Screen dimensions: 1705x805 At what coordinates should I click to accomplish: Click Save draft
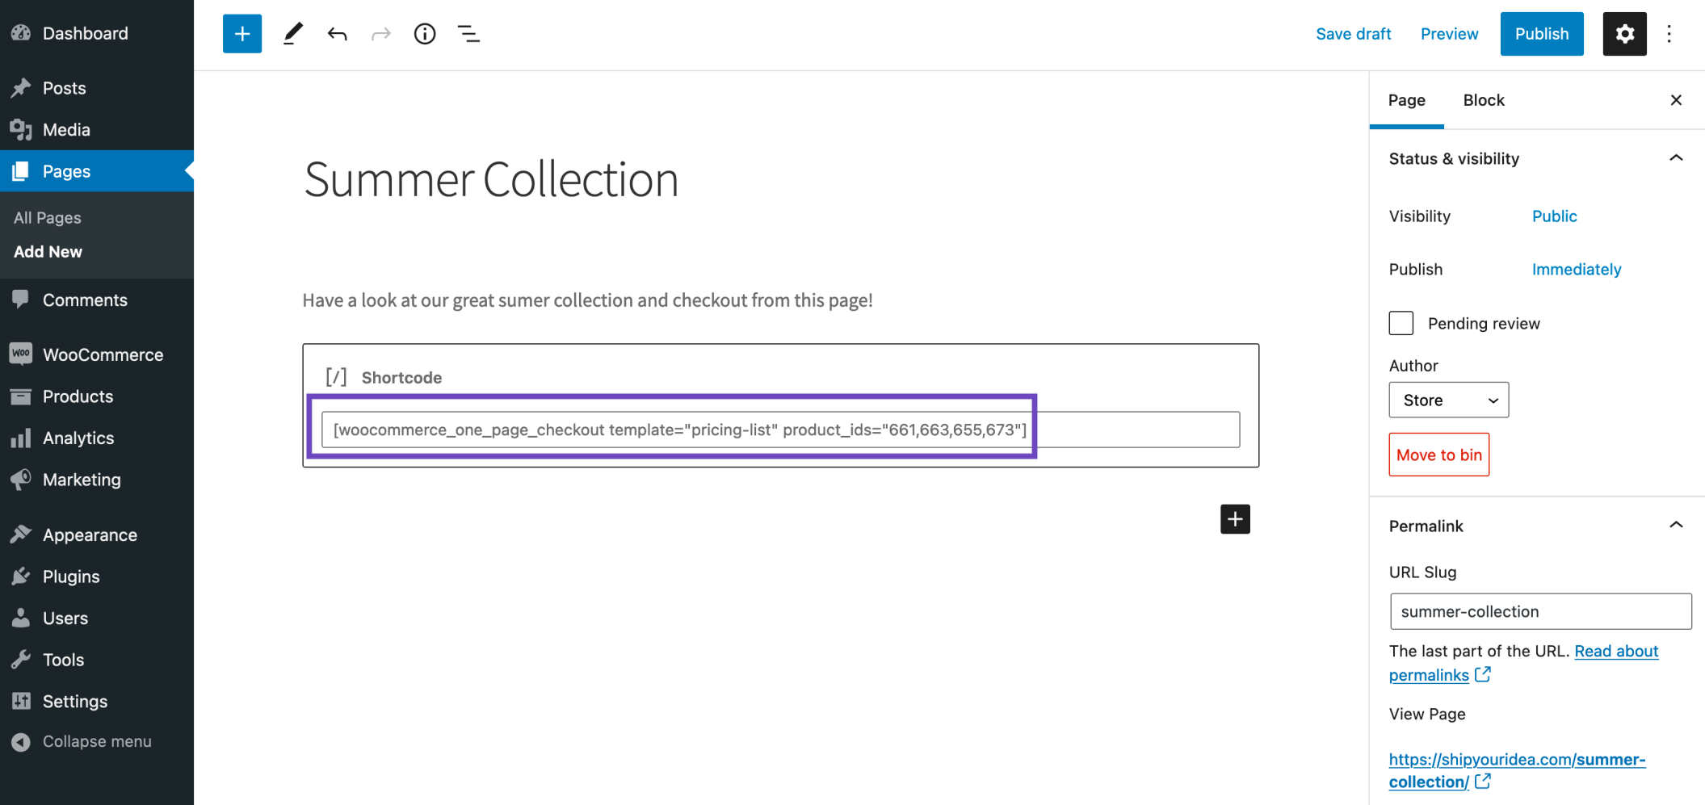point(1354,34)
